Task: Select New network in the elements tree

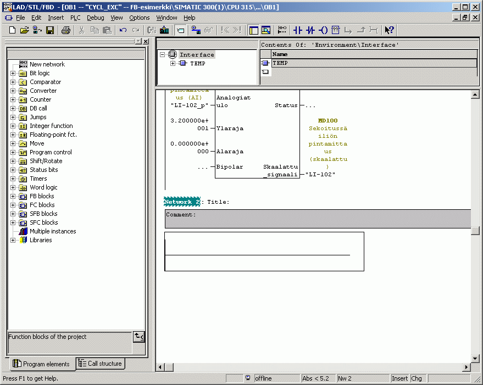Action: pyautogui.click(x=47, y=64)
